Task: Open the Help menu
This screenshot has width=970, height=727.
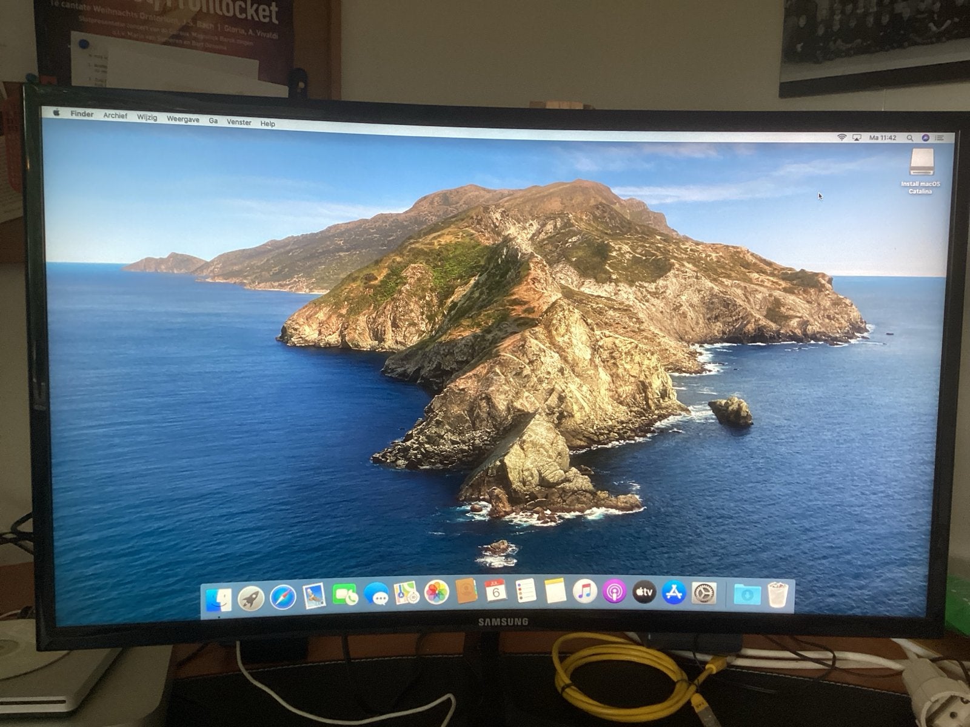Action: pos(268,123)
